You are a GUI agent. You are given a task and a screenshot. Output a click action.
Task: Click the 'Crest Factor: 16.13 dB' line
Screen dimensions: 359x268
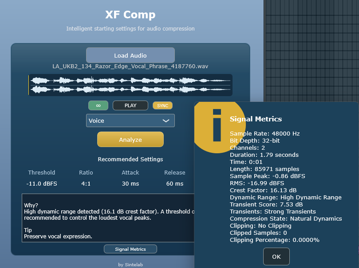tap(263, 190)
